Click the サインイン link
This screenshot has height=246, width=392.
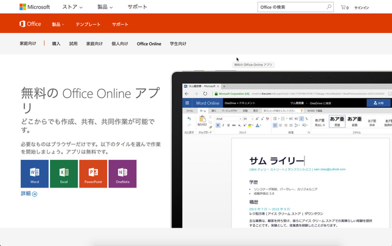click(362, 8)
